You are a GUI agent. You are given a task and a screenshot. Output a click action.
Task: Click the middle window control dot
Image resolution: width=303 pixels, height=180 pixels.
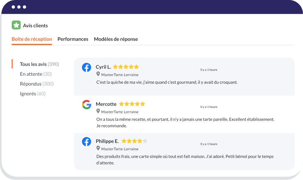tap(19, 7)
